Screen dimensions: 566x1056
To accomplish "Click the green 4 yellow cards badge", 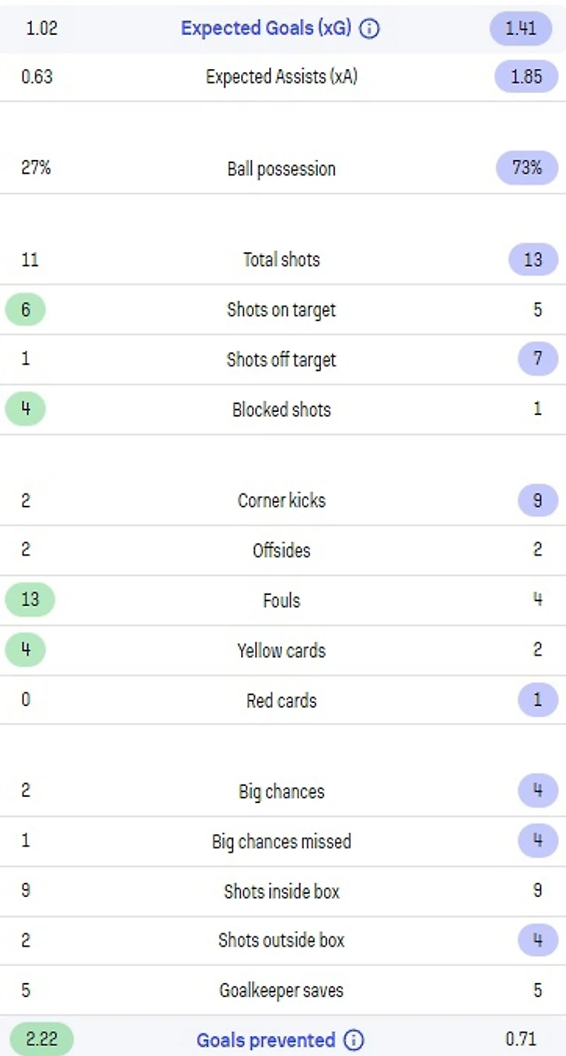I will pos(26,649).
